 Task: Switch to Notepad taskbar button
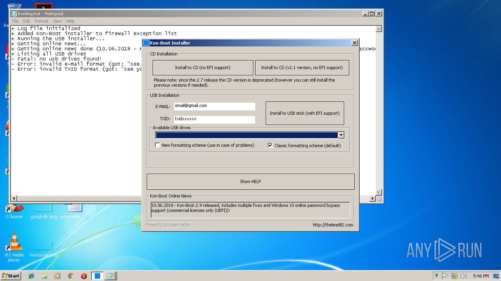click(110, 276)
